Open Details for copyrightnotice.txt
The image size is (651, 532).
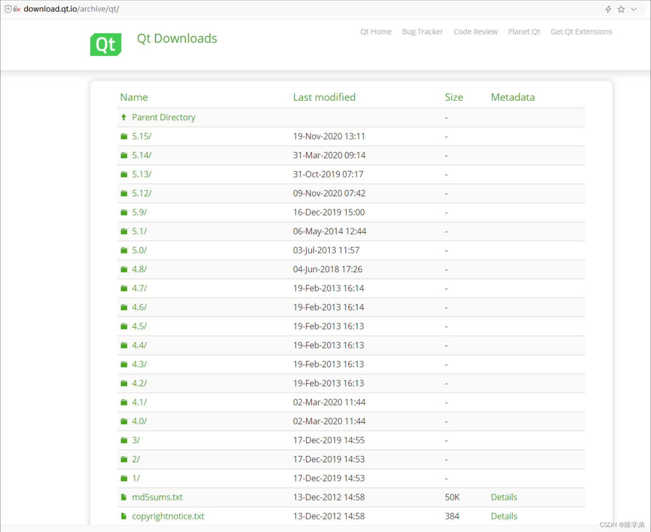(504, 516)
